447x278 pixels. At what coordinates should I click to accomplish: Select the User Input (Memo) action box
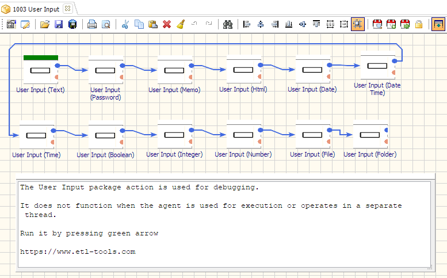click(x=174, y=71)
